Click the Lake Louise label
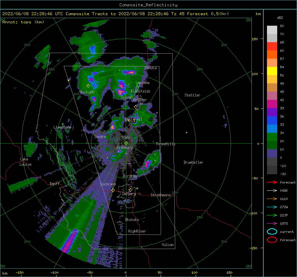The width and height of the screenshot is (297, 277). [25, 162]
